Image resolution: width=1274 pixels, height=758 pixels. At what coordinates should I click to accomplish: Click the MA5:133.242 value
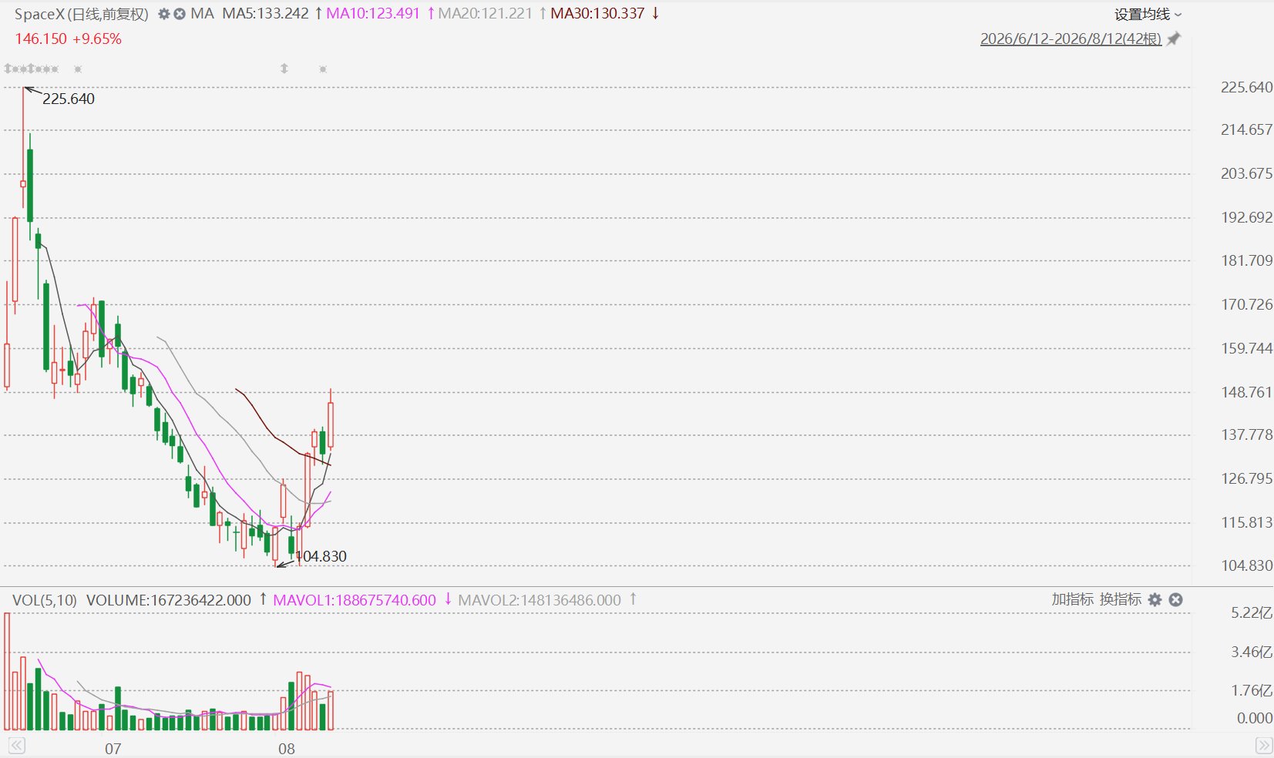click(x=265, y=13)
